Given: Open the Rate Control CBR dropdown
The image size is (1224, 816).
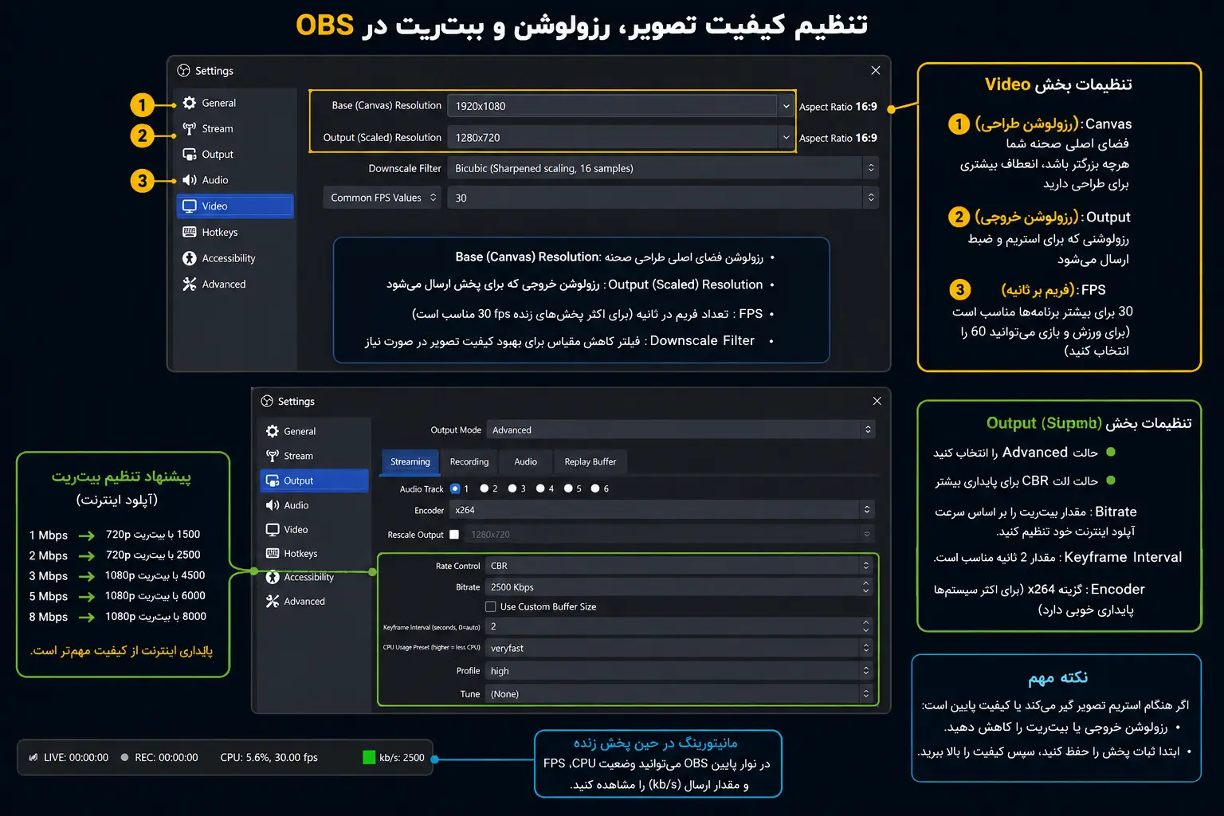Looking at the screenshot, I should pos(681,566).
